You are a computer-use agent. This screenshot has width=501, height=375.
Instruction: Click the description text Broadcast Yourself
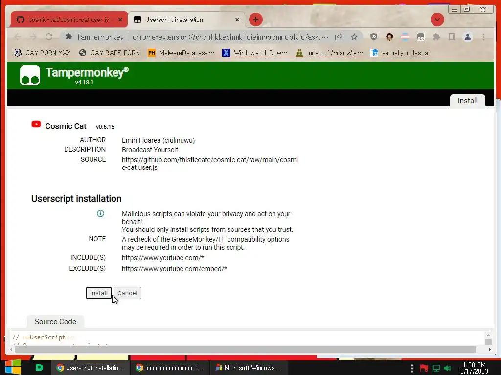click(150, 150)
